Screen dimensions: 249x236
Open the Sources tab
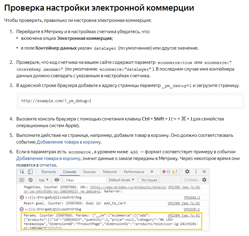(x=89, y=172)
